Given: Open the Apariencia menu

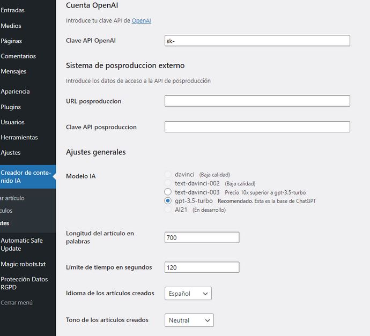Looking at the screenshot, I should 15,92.
